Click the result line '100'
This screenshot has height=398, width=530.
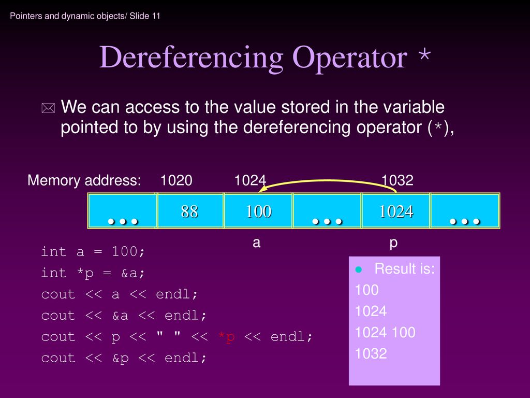coord(367,290)
